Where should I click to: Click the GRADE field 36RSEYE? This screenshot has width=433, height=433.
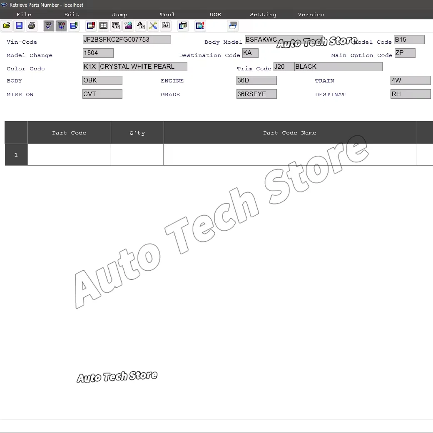point(256,94)
